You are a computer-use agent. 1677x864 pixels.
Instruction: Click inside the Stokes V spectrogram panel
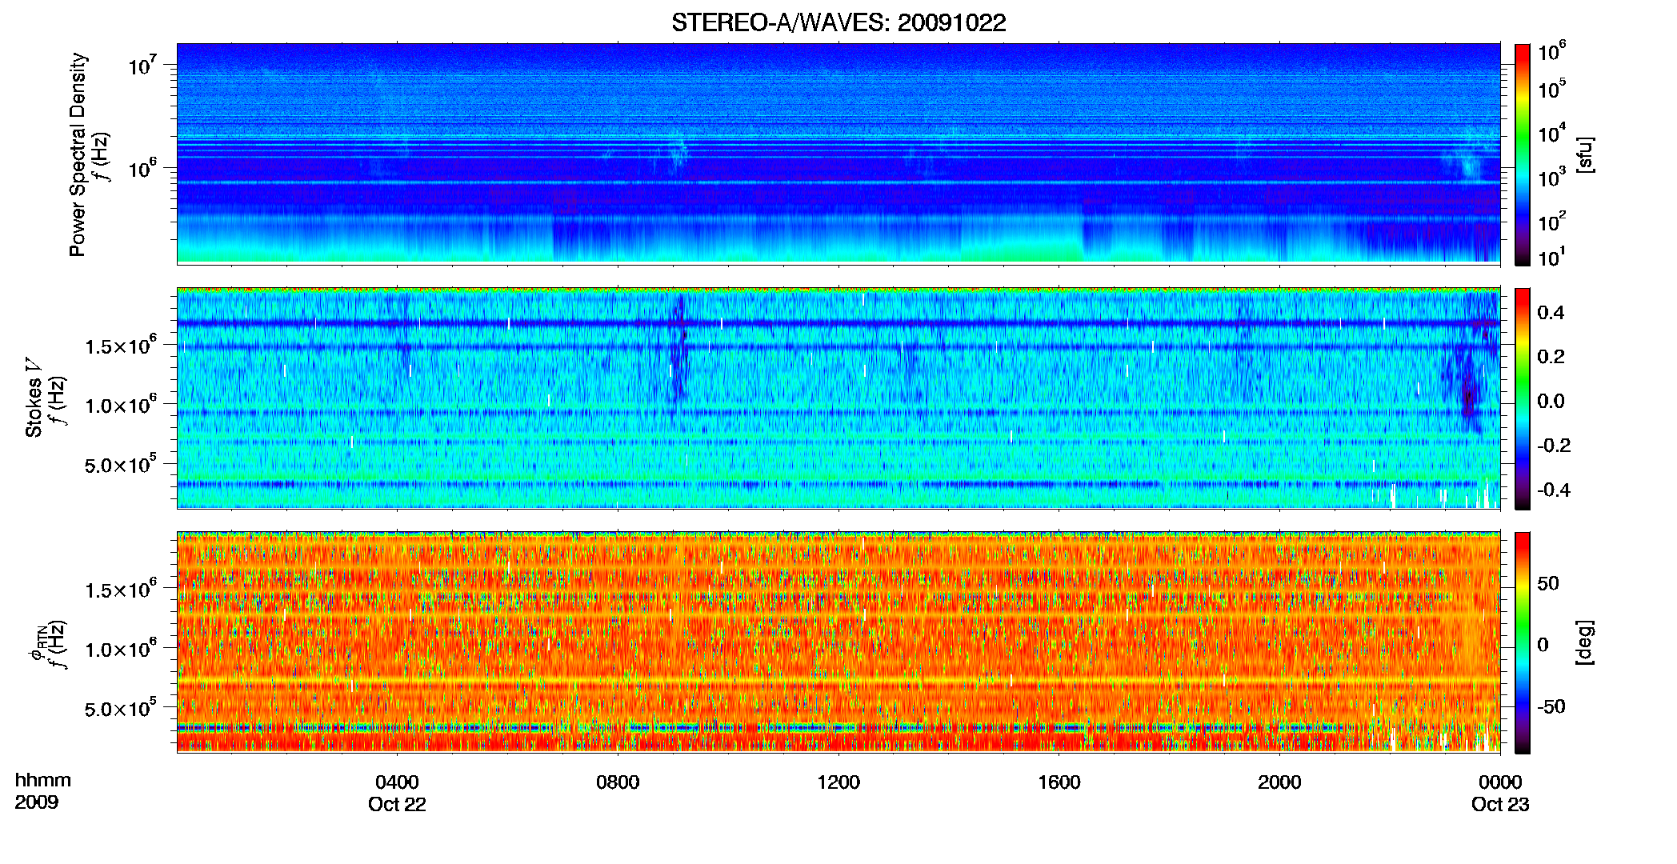[838, 398]
